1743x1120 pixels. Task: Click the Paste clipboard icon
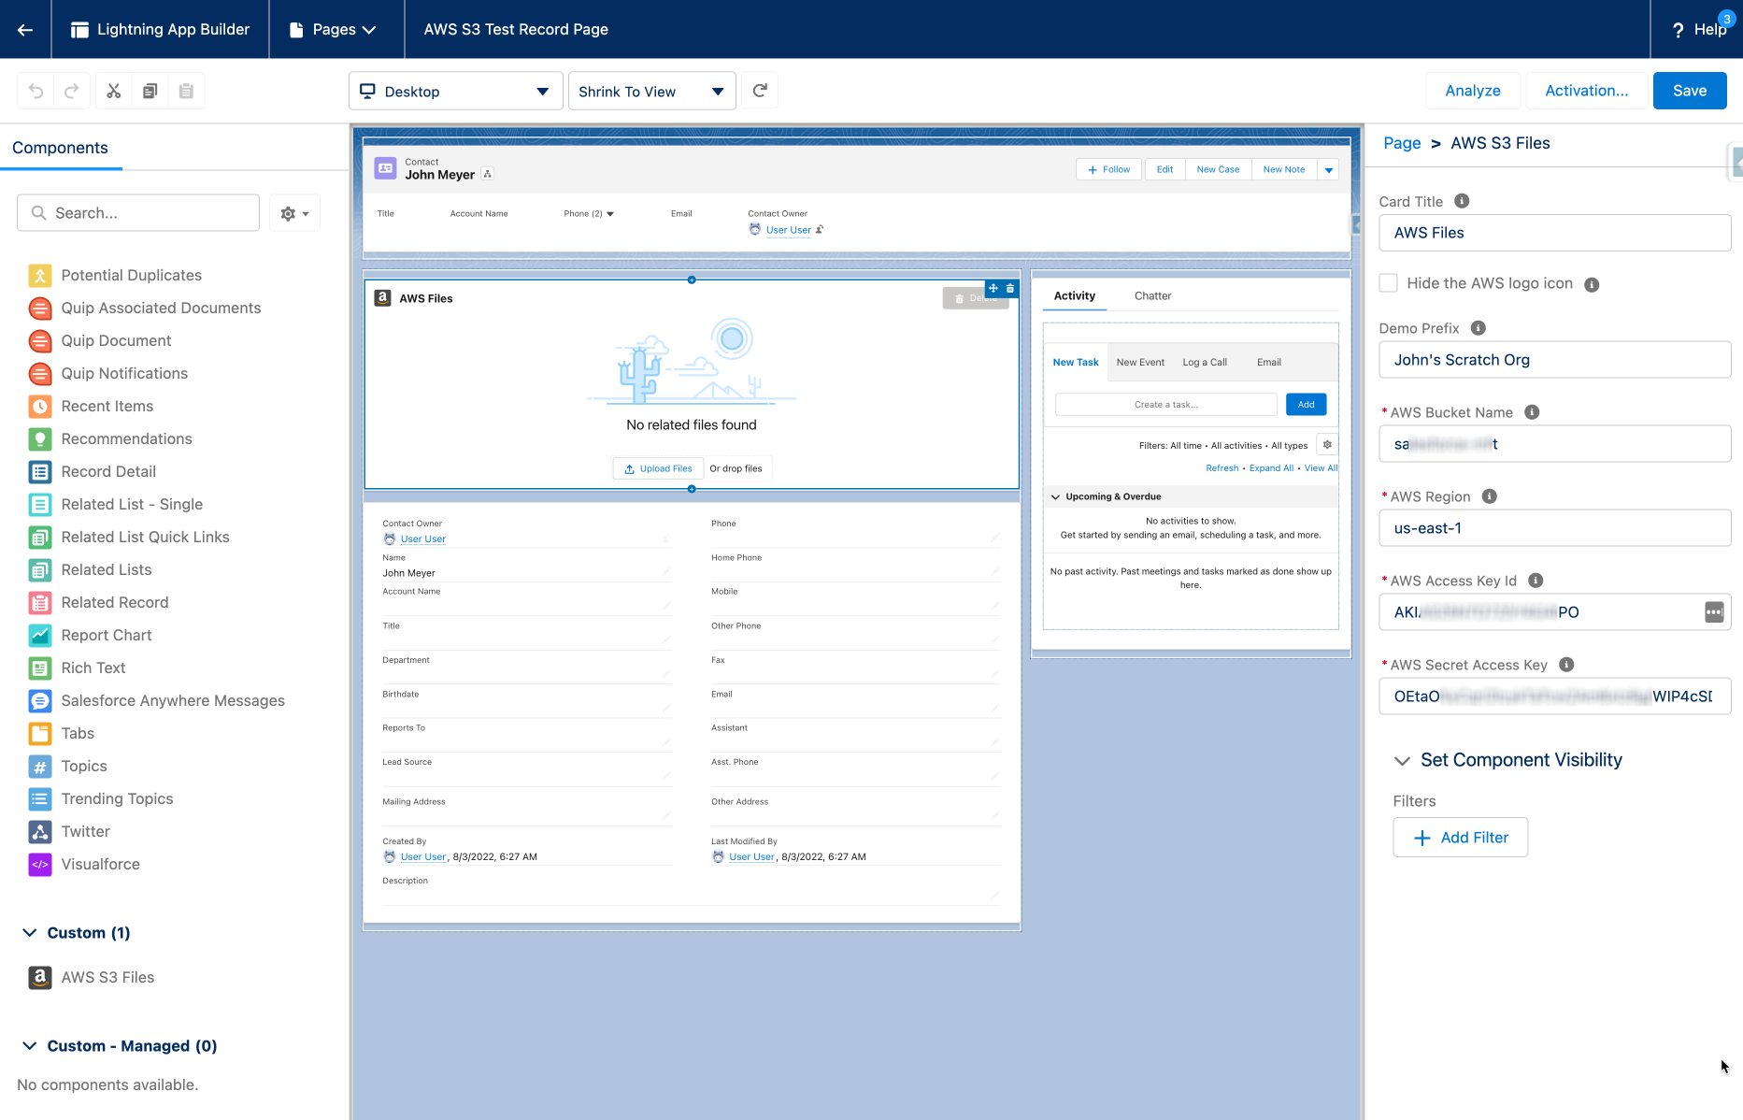tap(186, 91)
